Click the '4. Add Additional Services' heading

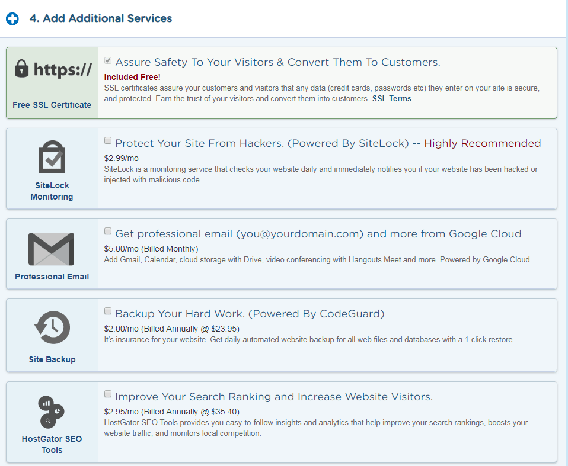(101, 18)
